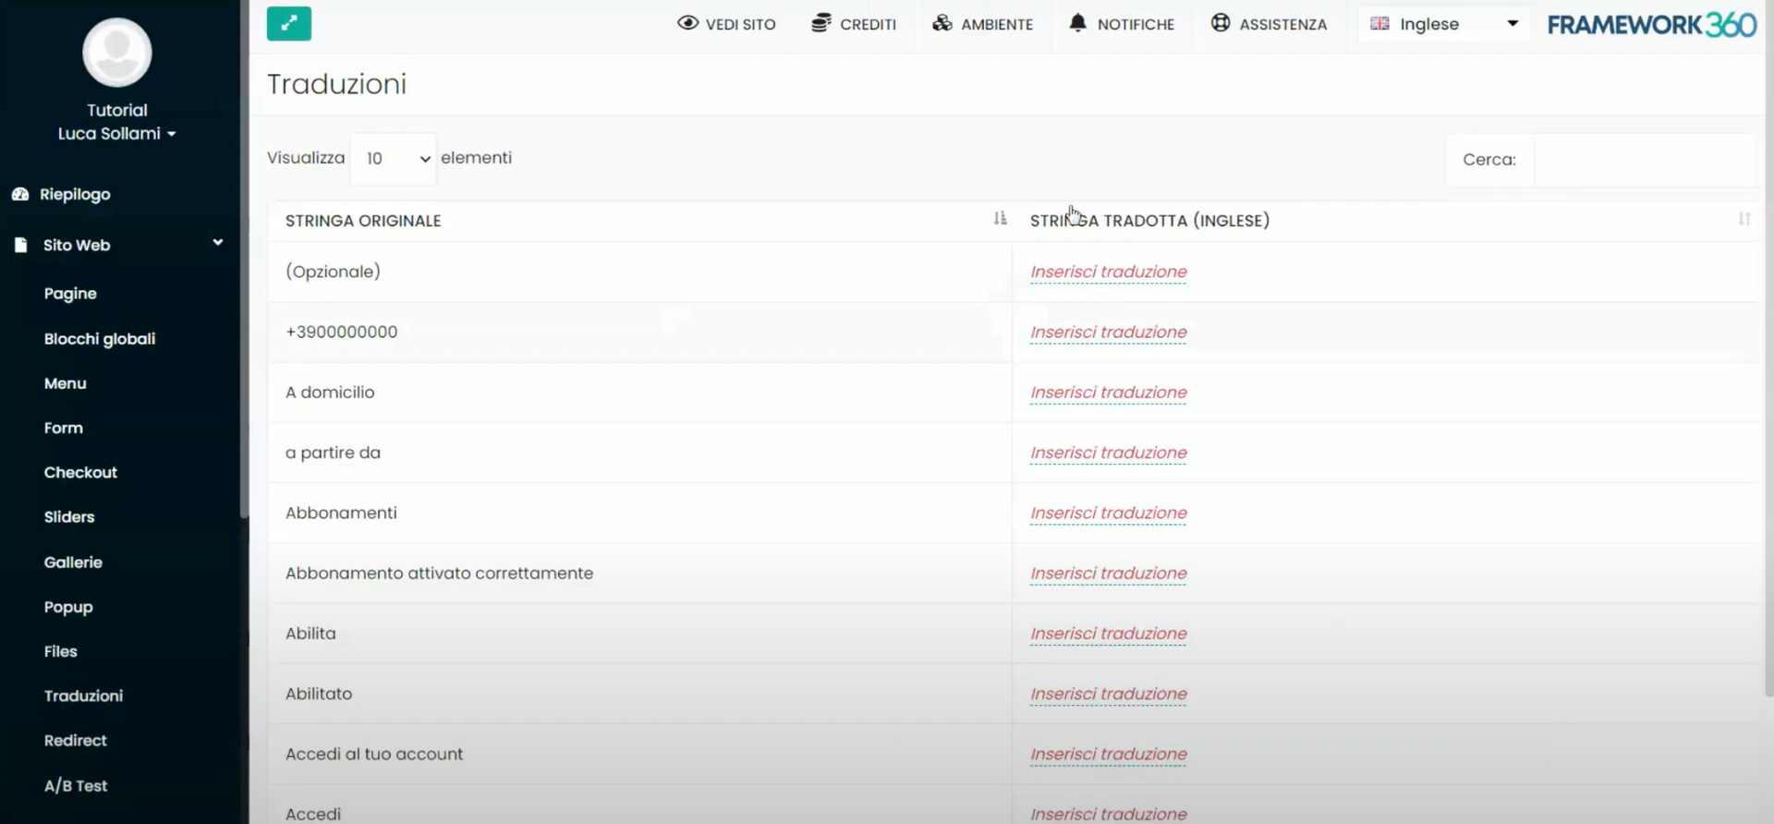The image size is (1774, 824).
Task: Open Pagine in the sidebar
Action: [70, 294]
